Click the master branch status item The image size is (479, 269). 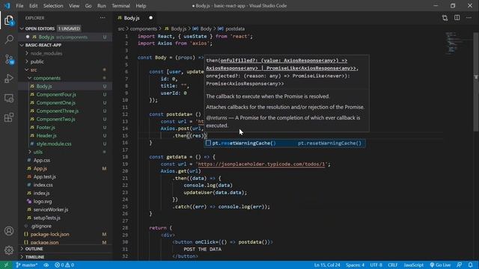click(x=27, y=265)
